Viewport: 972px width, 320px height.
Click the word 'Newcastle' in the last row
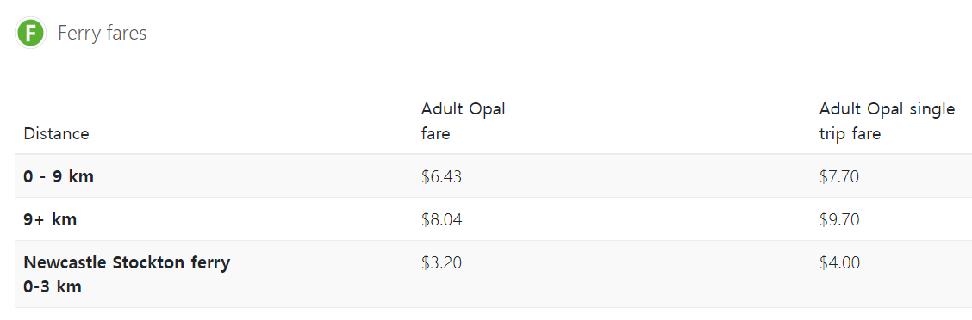coord(65,263)
